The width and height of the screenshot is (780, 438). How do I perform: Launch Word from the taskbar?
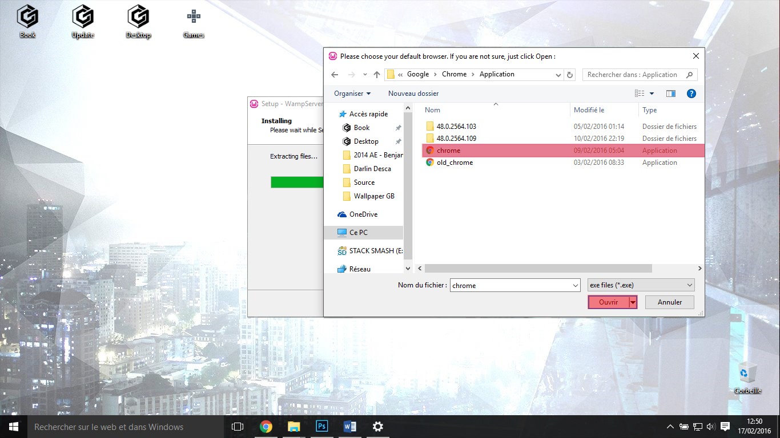click(x=349, y=427)
